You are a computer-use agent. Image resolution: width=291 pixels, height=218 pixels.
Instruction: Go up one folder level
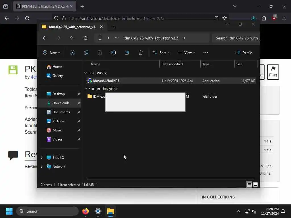pos(72,38)
